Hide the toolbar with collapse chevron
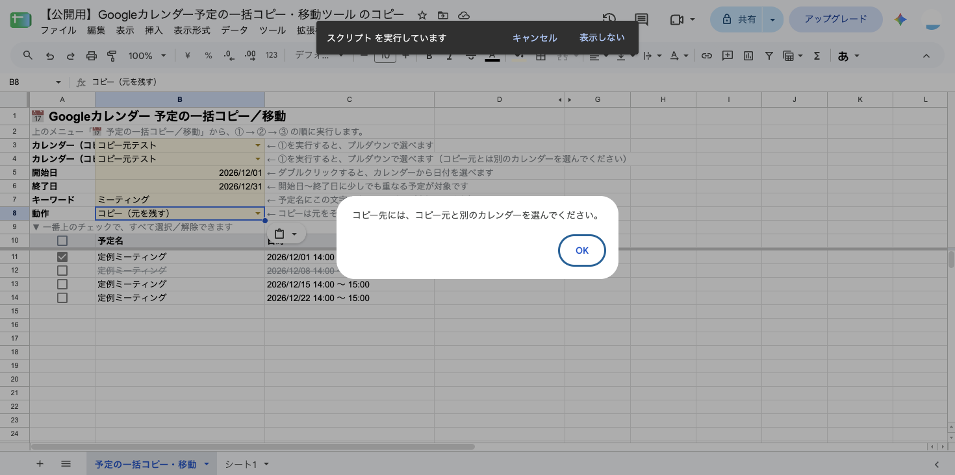The width and height of the screenshot is (955, 475). pos(927,56)
